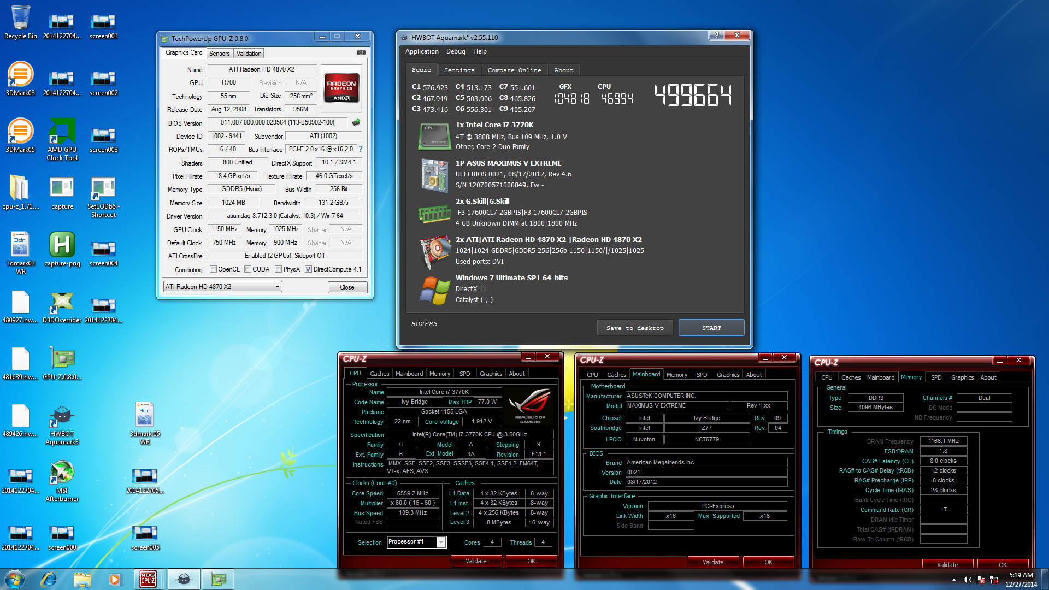The width and height of the screenshot is (1049, 590).
Task: Open the About tab in Aquamark
Action: [x=564, y=70]
